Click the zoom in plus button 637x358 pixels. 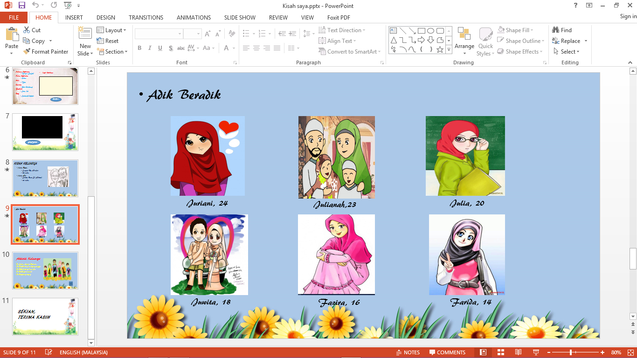[602, 352]
